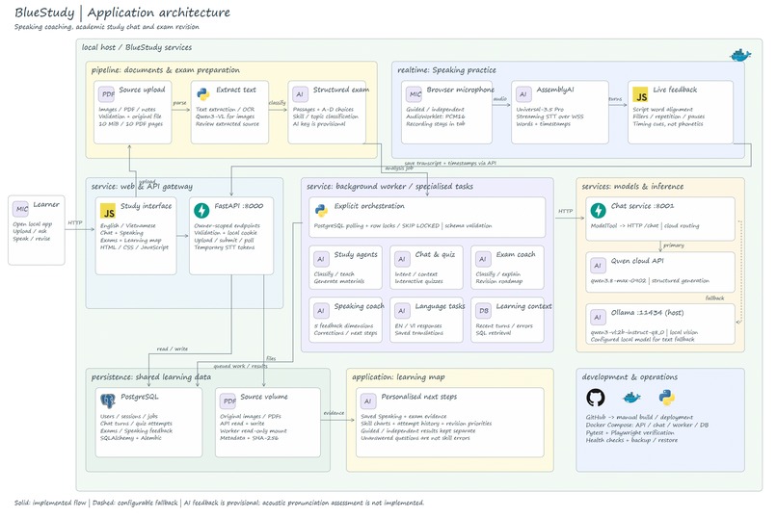
Task: Select the AI icon in Personalised next steps
Action: 367,401
